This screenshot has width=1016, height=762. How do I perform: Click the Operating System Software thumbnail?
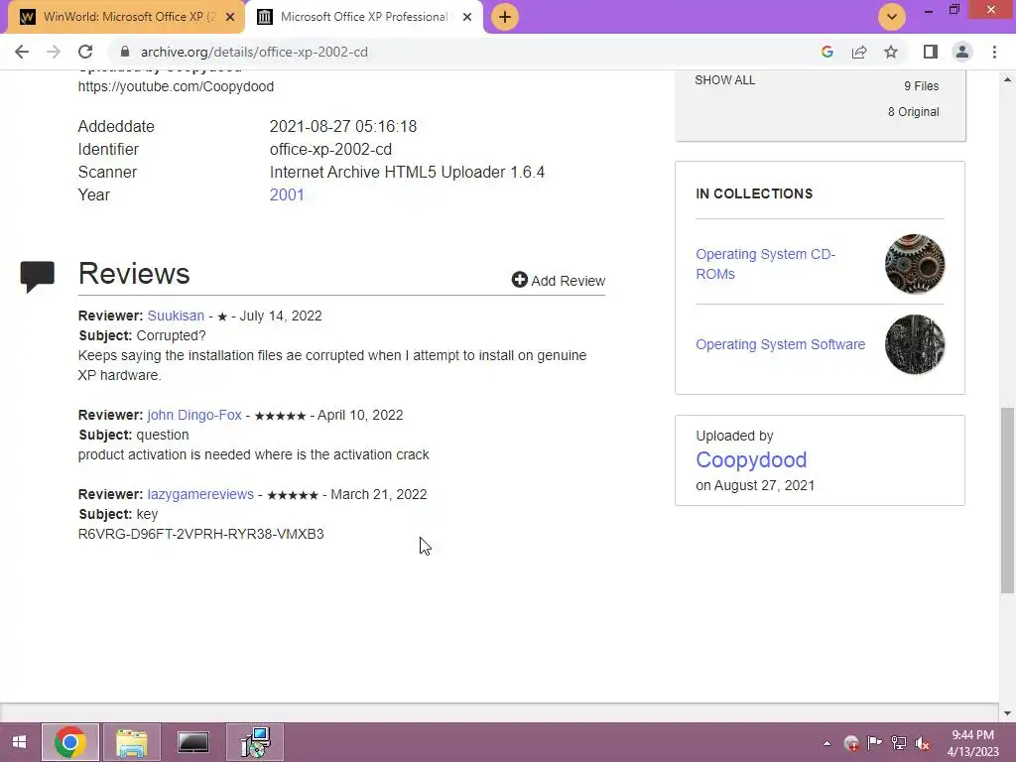point(914,344)
